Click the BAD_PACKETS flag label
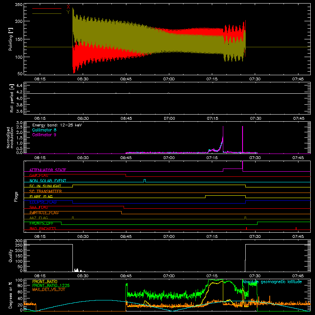 43,228
